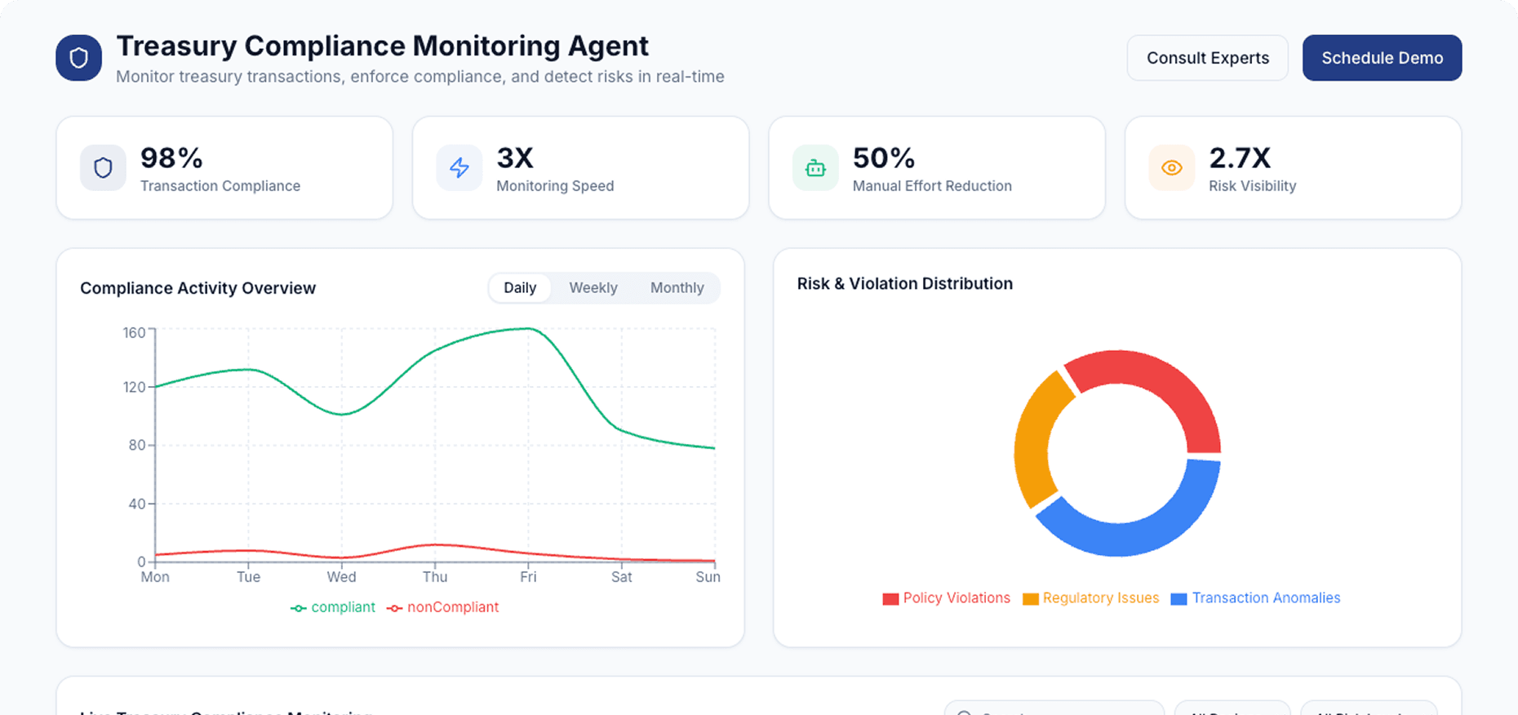Click the orange segment of the donut chart
The height and width of the screenshot is (715, 1518).
point(1032,441)
